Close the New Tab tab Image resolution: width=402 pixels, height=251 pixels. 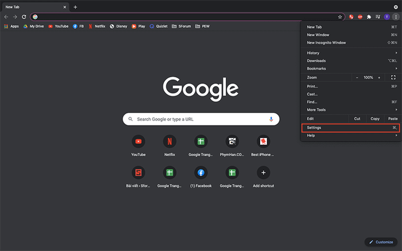(64, 7)
